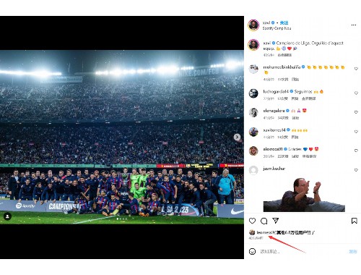Like mohamedbinkhalifa's comment
The image size is (361, 275).
[356, 69]
